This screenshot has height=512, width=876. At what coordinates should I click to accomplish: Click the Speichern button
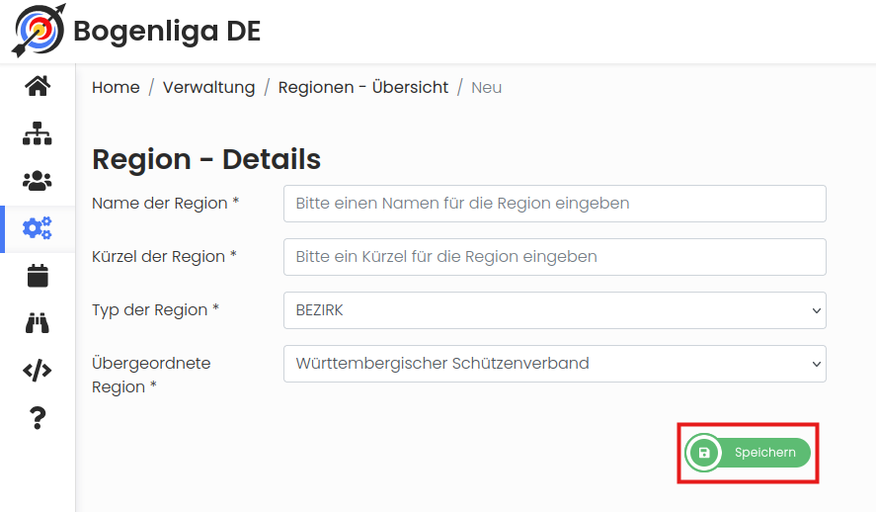click(x=748, y=453)
